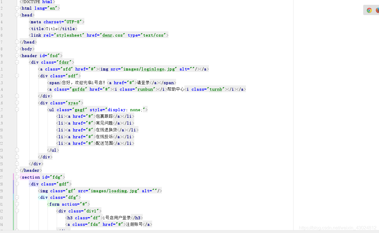This screenshot has height=233, width=379.
Task: Collapse the opening head tag fold marker
Action: click(17, 15)
